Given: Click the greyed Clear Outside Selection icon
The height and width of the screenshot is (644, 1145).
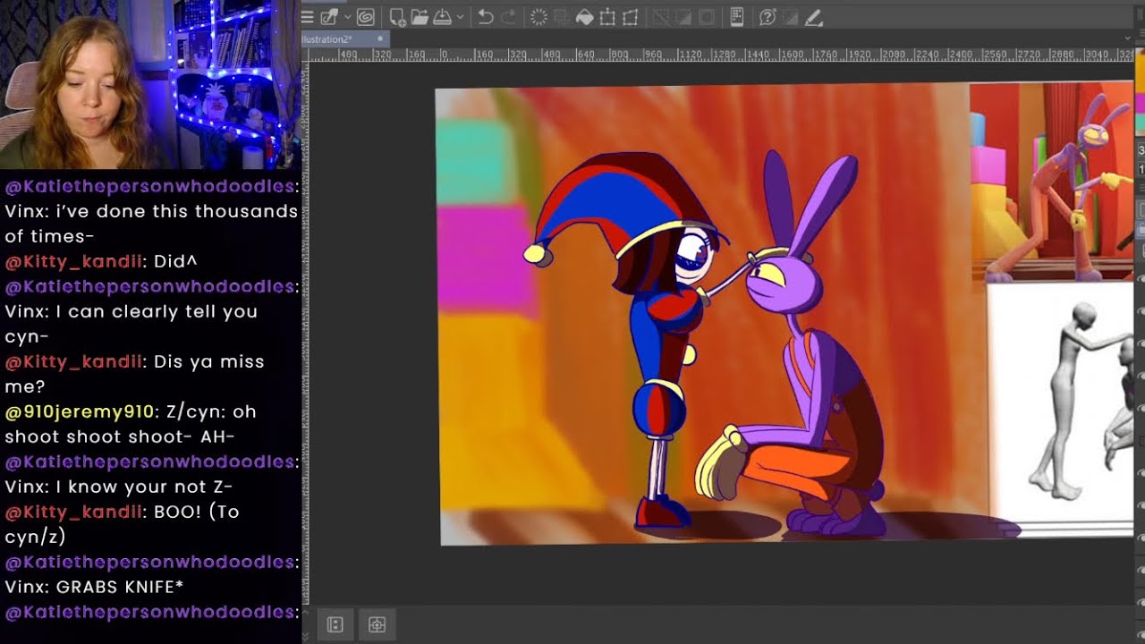Looking at the screenshot, I should [x=562, y=17].
